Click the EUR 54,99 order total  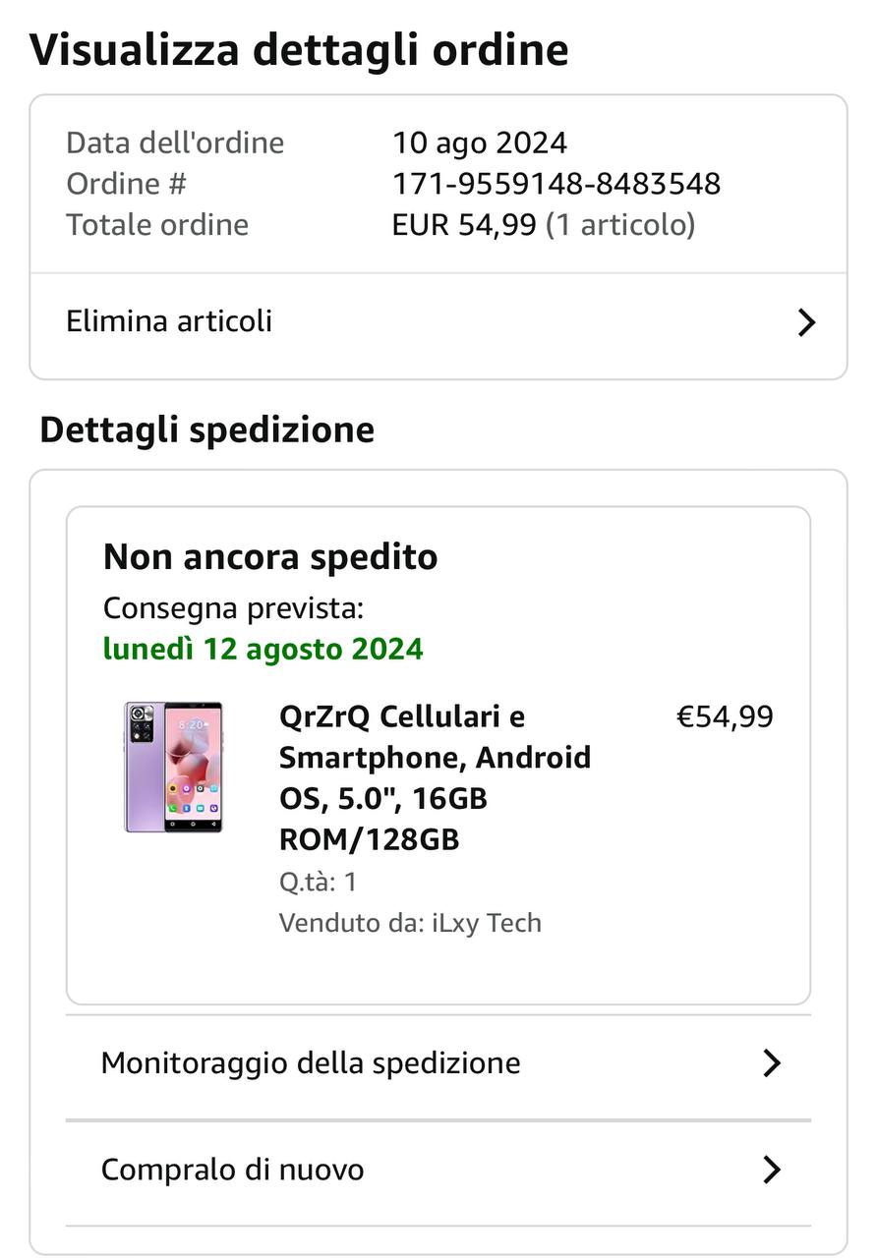[464, 225]
